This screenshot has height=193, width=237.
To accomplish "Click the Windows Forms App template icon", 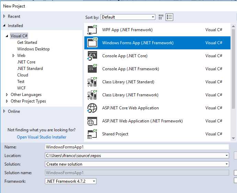I will tap(92, 43).
